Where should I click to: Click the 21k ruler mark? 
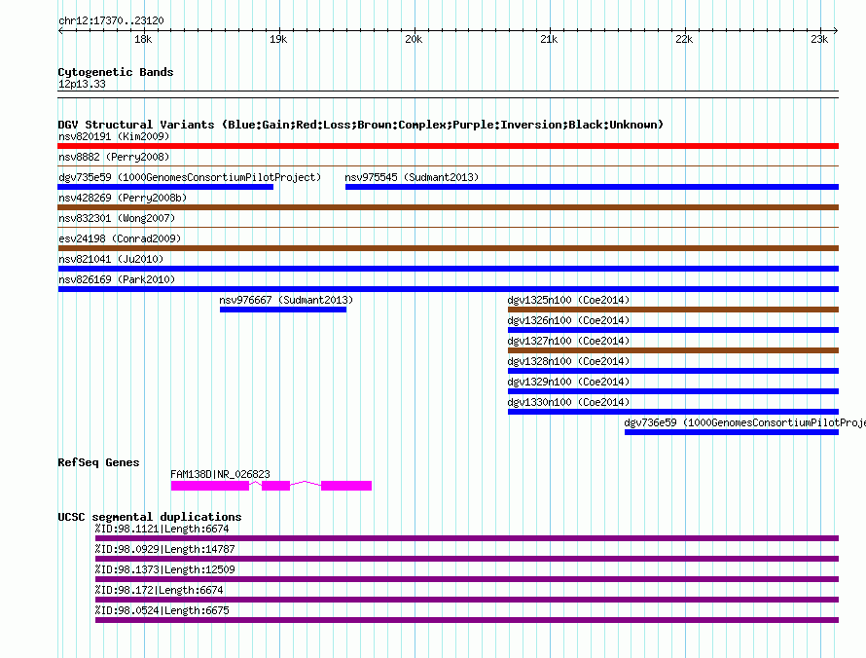549,39
